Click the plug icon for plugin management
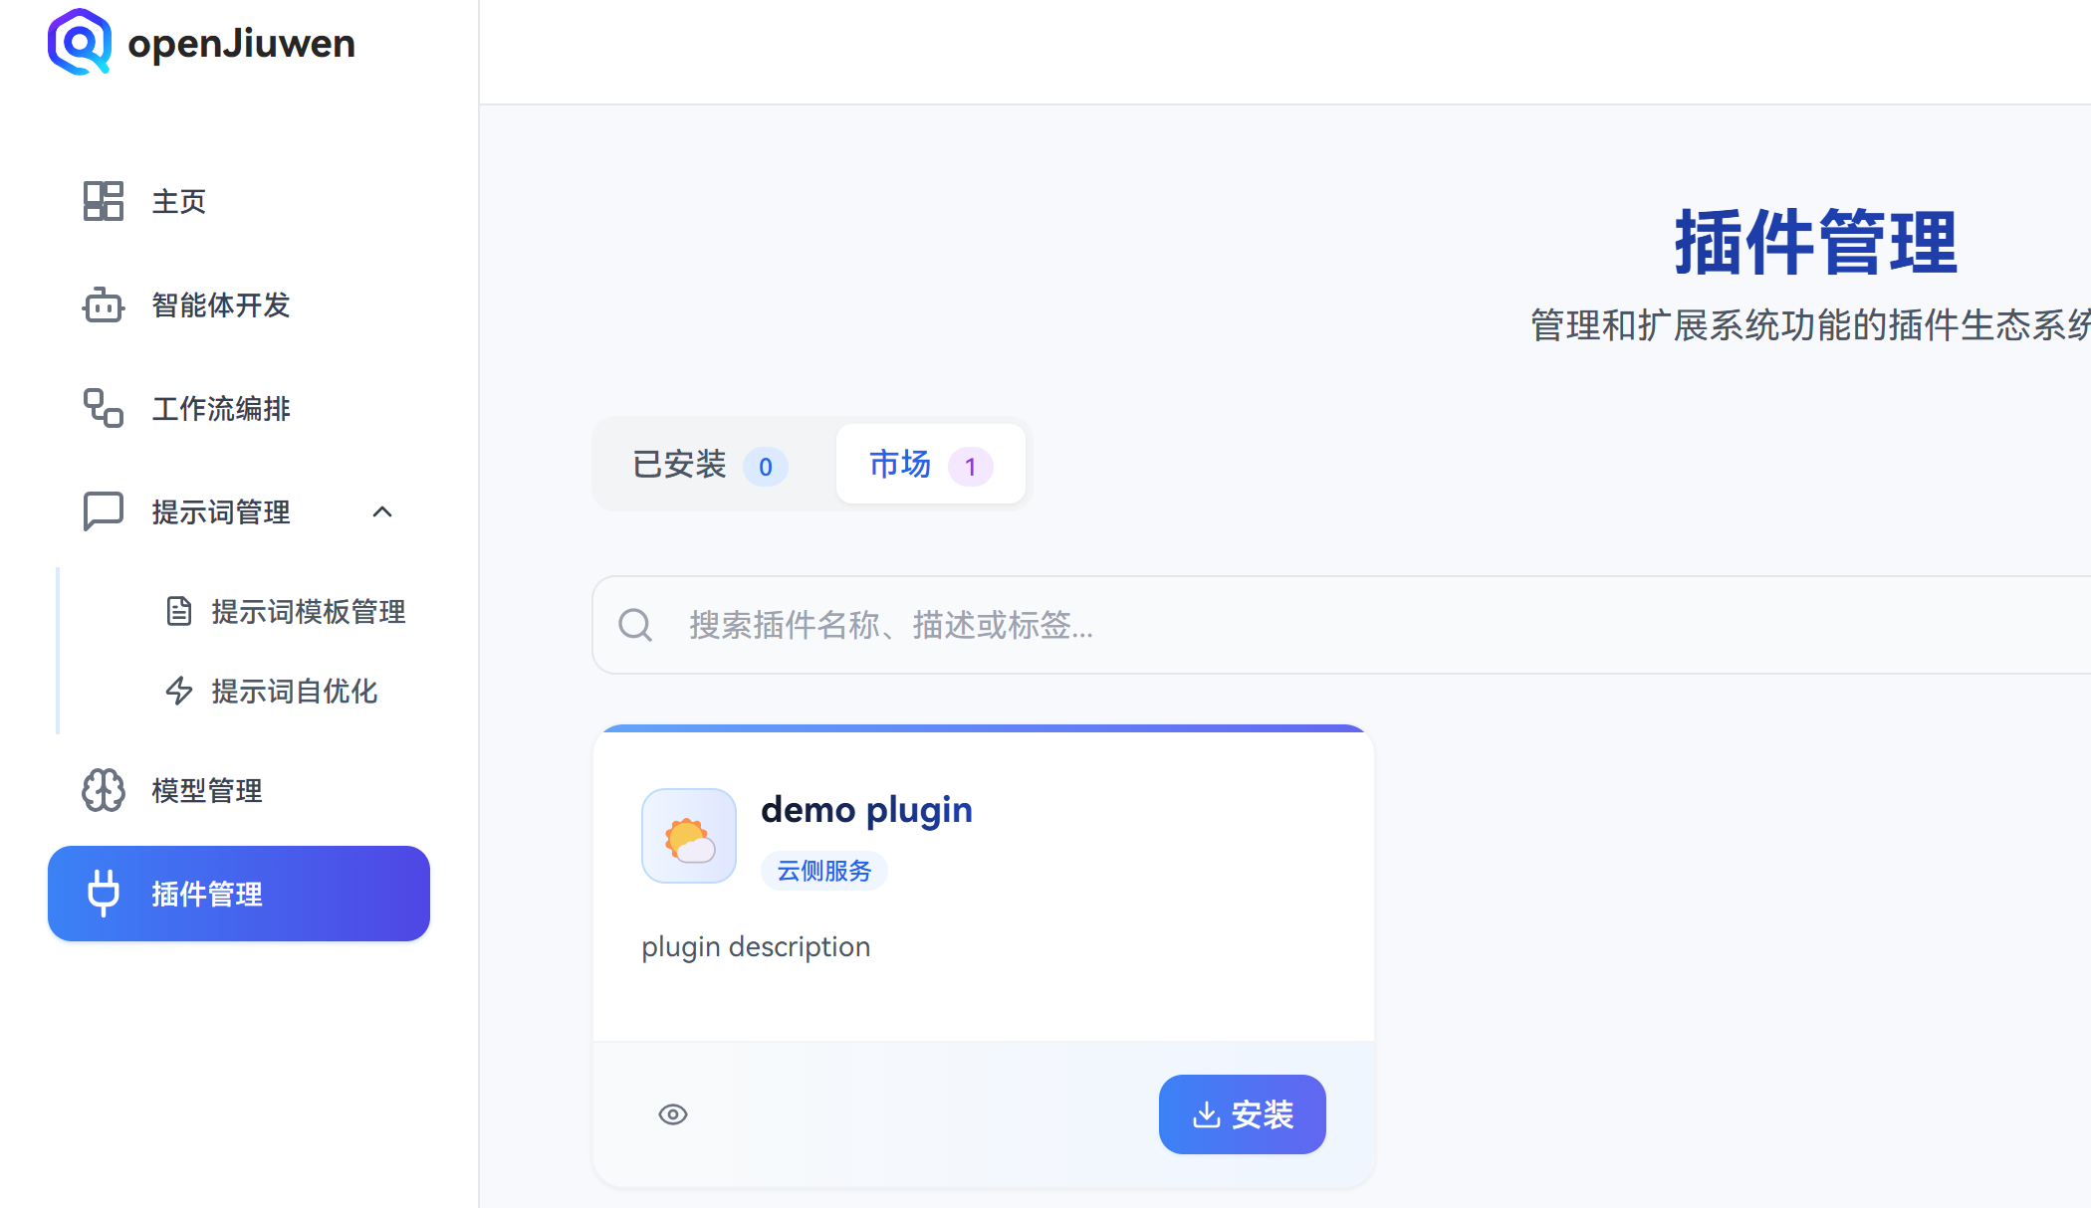2091x1208 pixels. pyautogui.click(x=103, y=893)
